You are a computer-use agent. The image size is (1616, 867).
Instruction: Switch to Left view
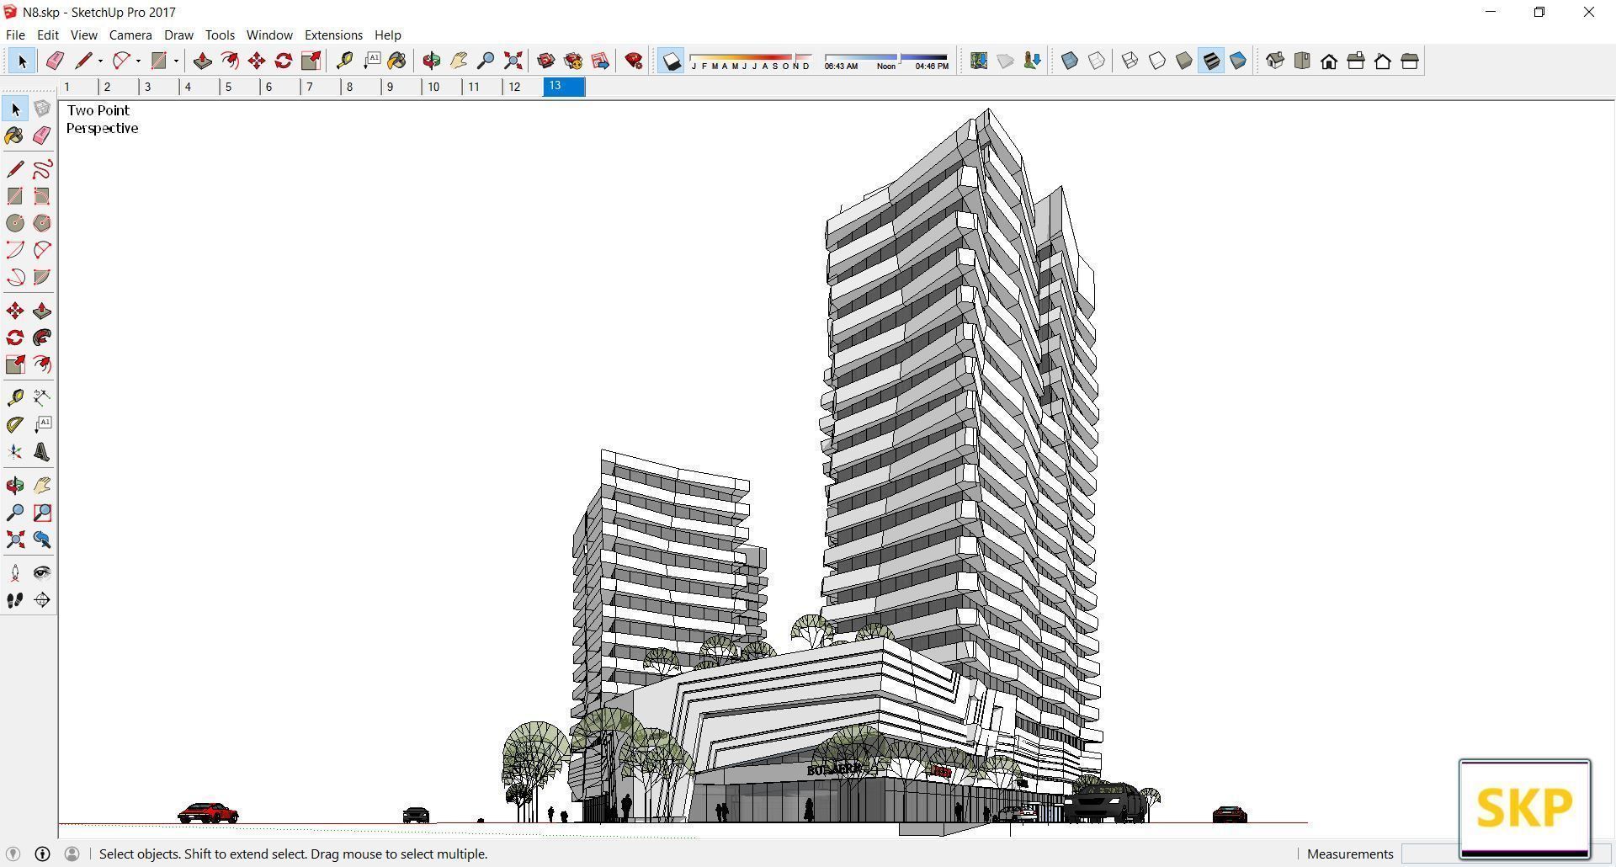[x=1410, y=61]
